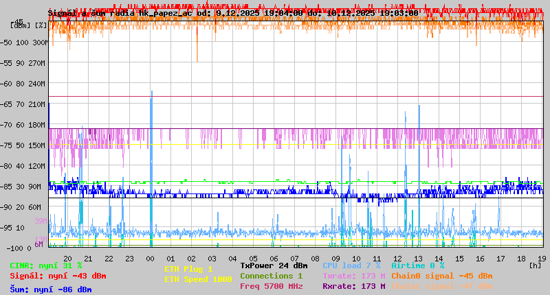The height and width of the screenshot is (295, 550).
Task: Click the pink '39M' rate marker label
Action: 41,221
